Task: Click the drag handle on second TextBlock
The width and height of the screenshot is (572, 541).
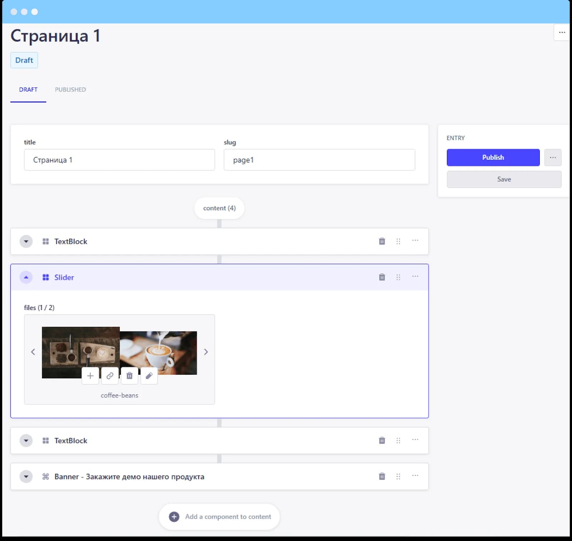Action: 398,441
